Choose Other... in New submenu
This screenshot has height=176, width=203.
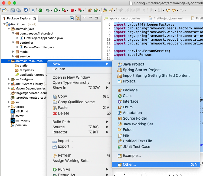tap(156, 164)
